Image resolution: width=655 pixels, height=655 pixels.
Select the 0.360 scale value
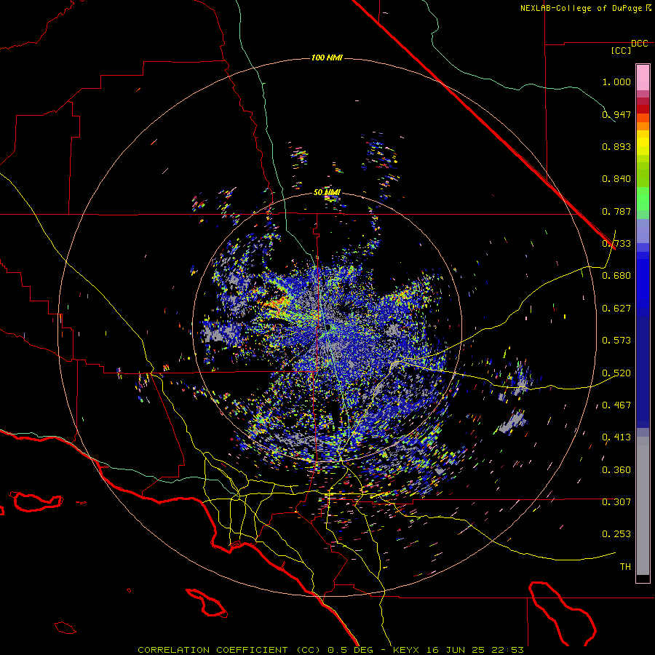tap(616, 470)
